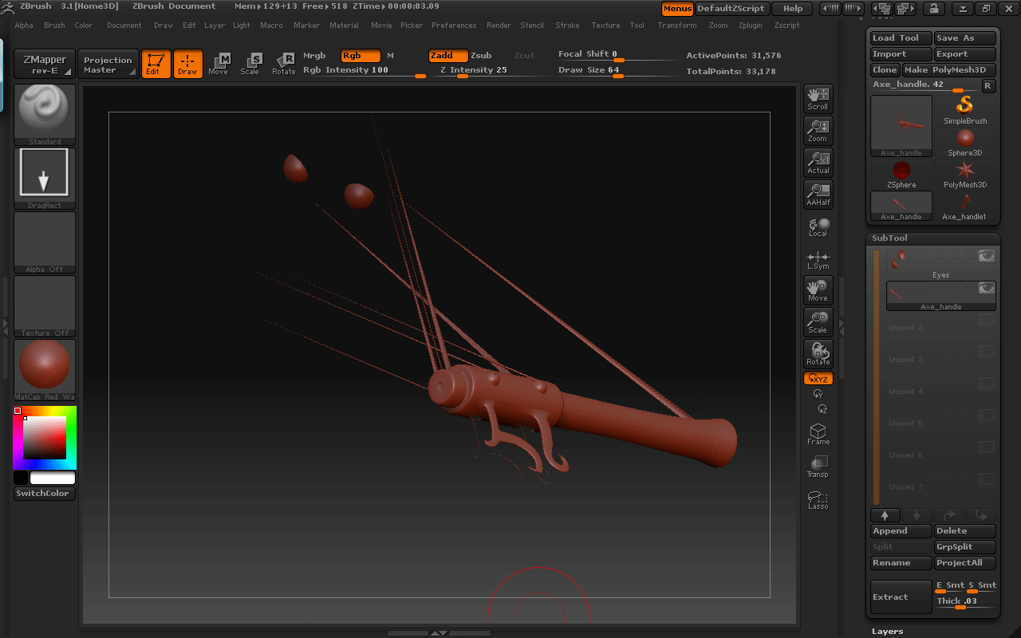Pick the ZSphere tool
Screen dimensions: 1021x638
pos(901,174)
